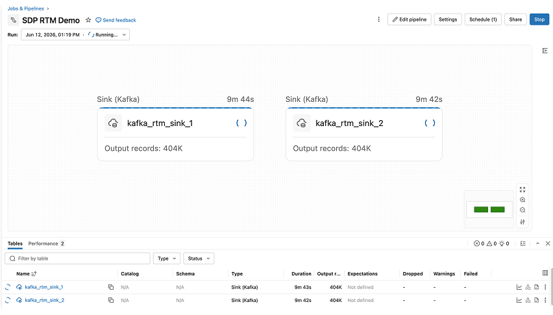Click the error count indicator showing 0
553x315 pixels.
tap(479, 244)
